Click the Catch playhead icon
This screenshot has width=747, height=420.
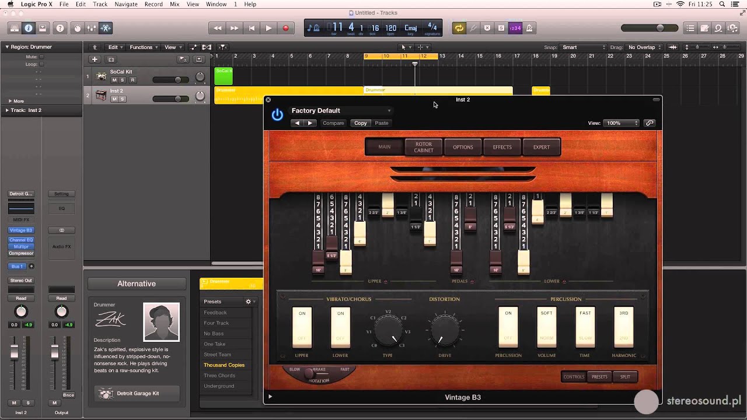click(x=222, y=47)
